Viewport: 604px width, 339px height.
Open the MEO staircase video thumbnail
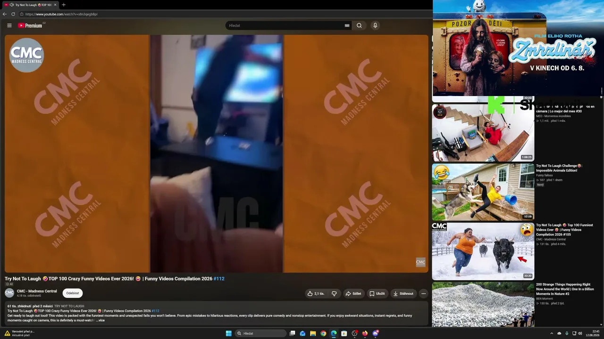pos(483,133)
